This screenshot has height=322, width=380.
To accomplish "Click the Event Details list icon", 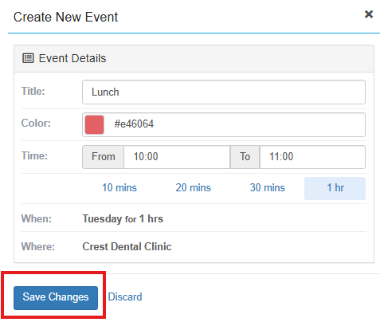I will [28, 58].
